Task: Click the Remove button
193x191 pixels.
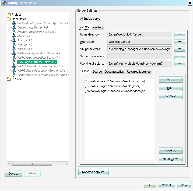Action: pyautogui.click(x=171, y=96)
